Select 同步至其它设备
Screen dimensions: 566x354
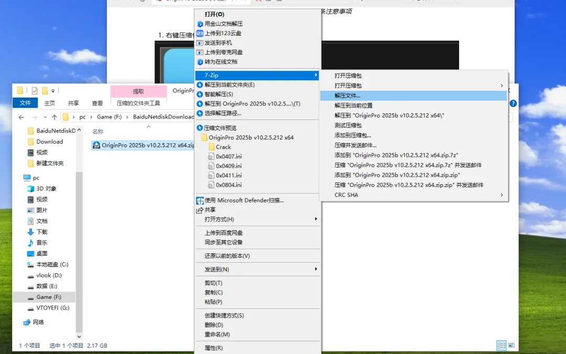[x=257, y=242]
